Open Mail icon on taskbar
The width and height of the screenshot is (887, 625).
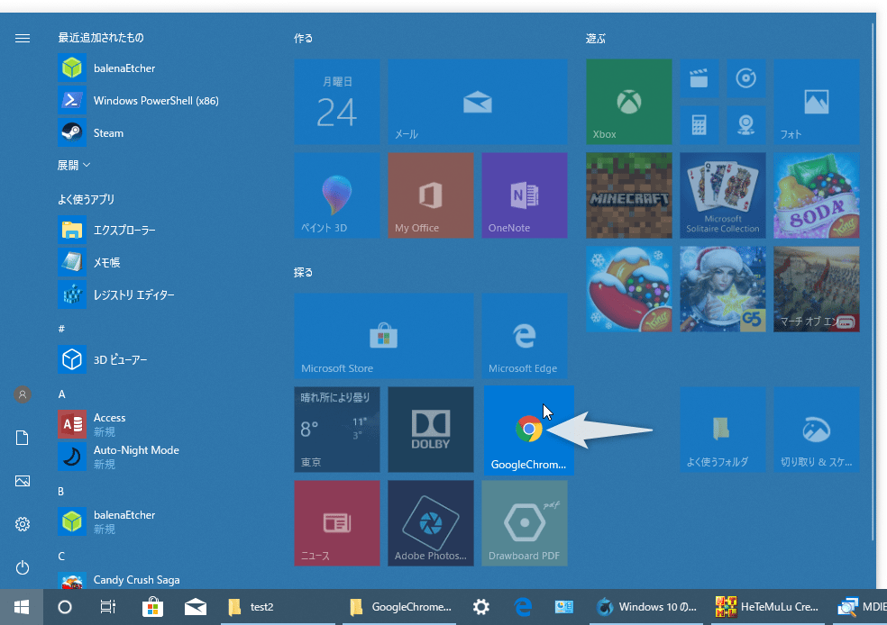click(196, 607)
